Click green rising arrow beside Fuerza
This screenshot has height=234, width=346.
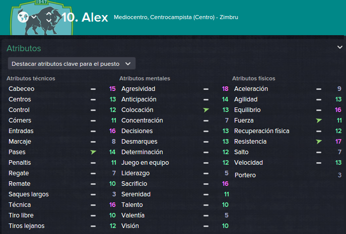(x=319, y=121)
